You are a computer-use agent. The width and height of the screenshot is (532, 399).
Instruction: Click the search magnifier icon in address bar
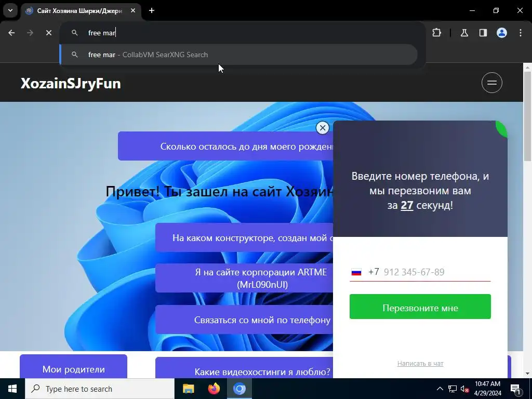(75, 33)
